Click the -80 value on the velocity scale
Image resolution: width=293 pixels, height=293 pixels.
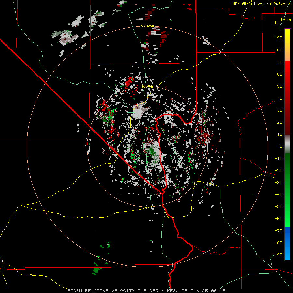pos(278,243)
